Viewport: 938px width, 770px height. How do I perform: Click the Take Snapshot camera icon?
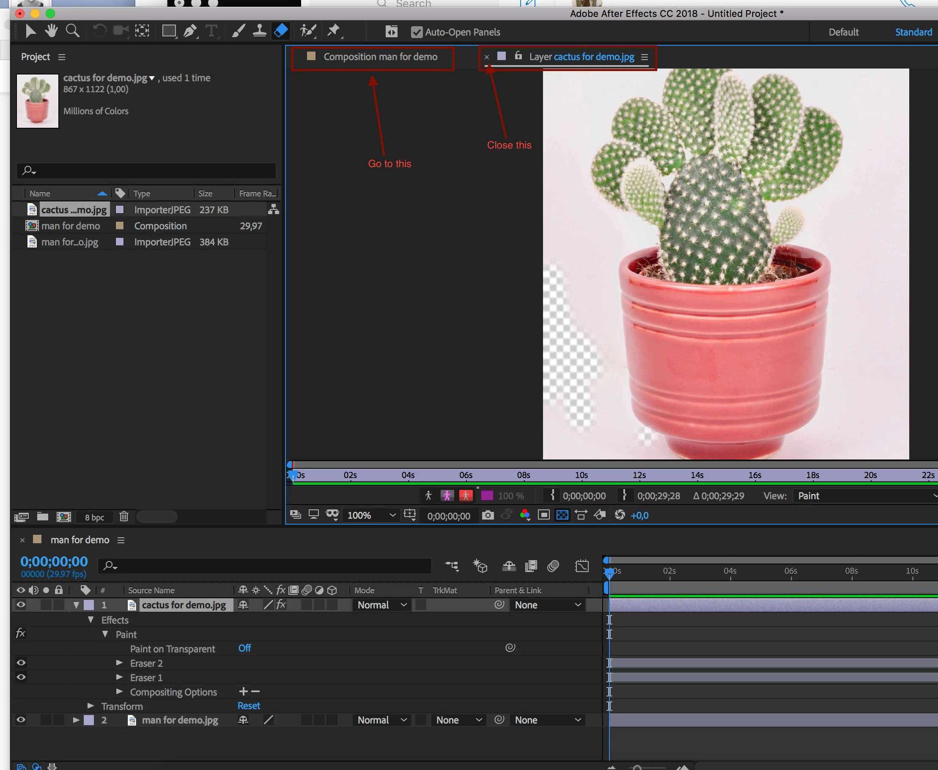pyautogui.click(x=488, y=515)
